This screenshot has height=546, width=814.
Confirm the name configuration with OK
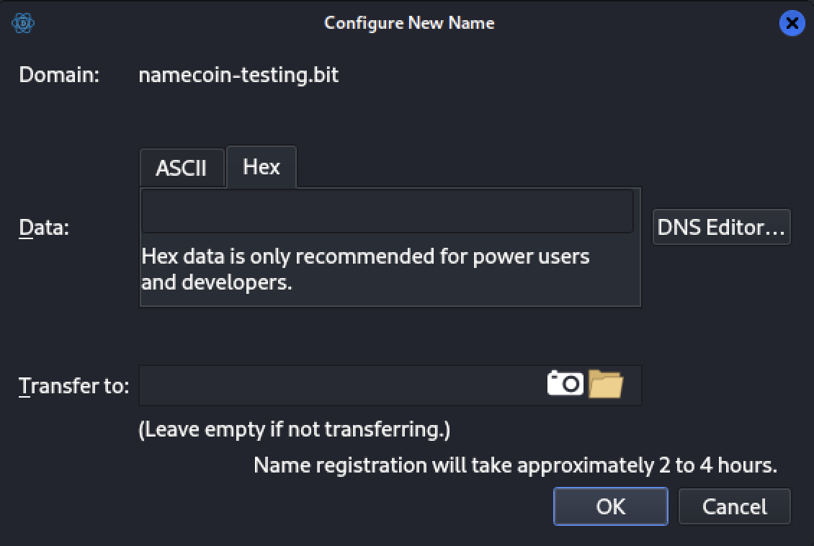pos(610,506)
